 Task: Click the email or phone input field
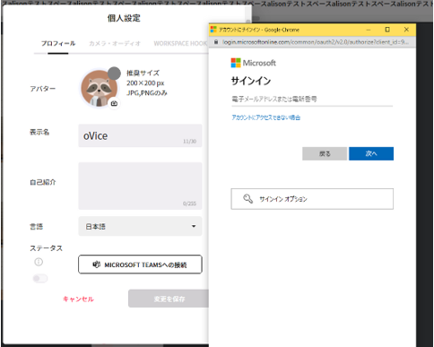[312, 99]
